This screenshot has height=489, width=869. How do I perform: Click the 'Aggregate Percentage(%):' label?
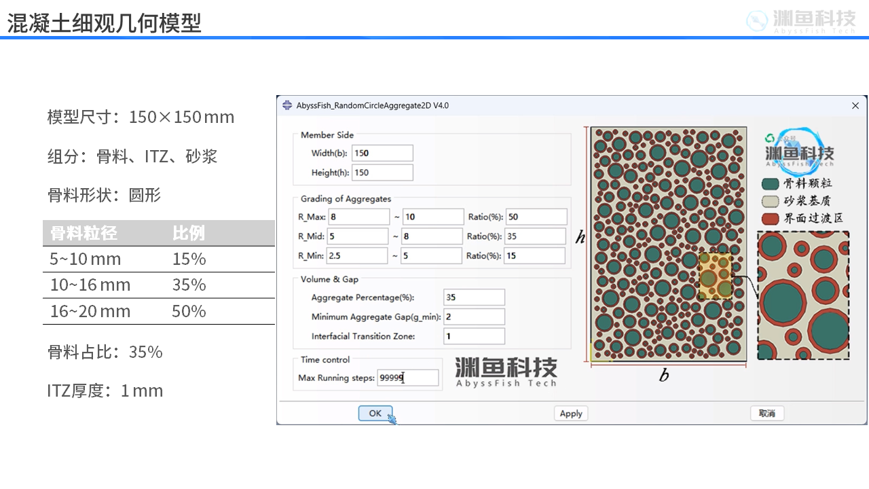[363, 297]
